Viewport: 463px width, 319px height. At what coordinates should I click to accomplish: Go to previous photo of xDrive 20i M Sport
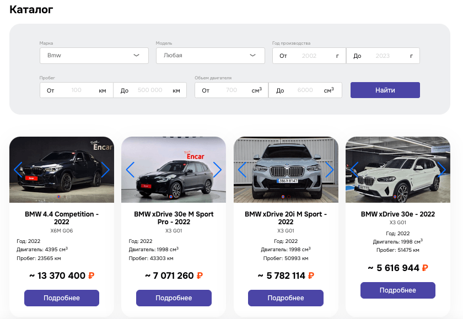click(242, 170)
